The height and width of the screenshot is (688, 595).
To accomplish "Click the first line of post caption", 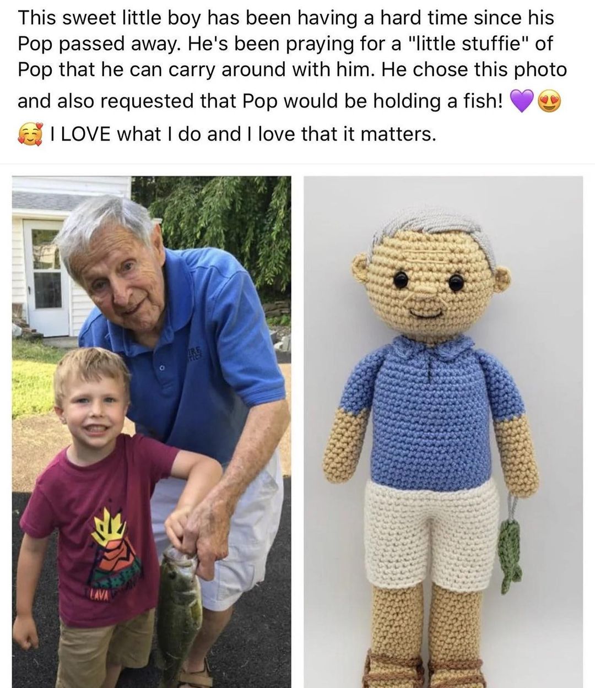I will click(286, 18).
